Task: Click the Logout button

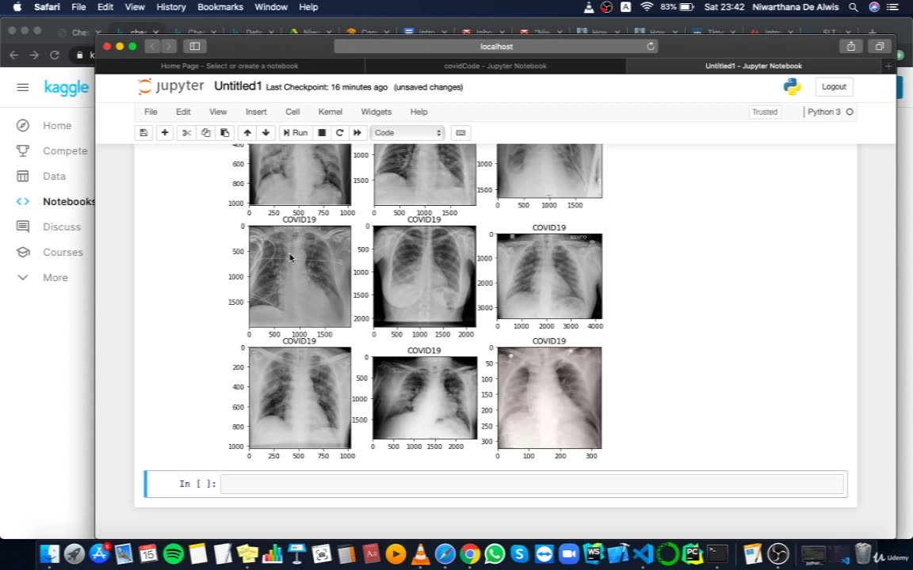Action: (x=834, y=86)
